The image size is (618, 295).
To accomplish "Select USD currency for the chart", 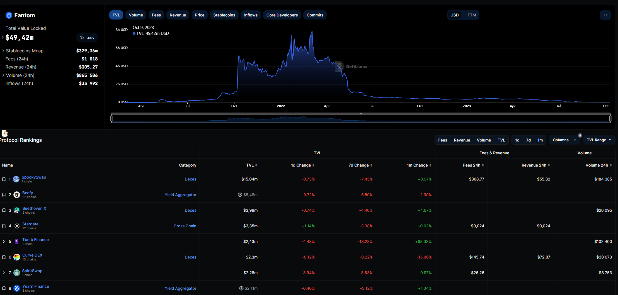I will point(454,15).
